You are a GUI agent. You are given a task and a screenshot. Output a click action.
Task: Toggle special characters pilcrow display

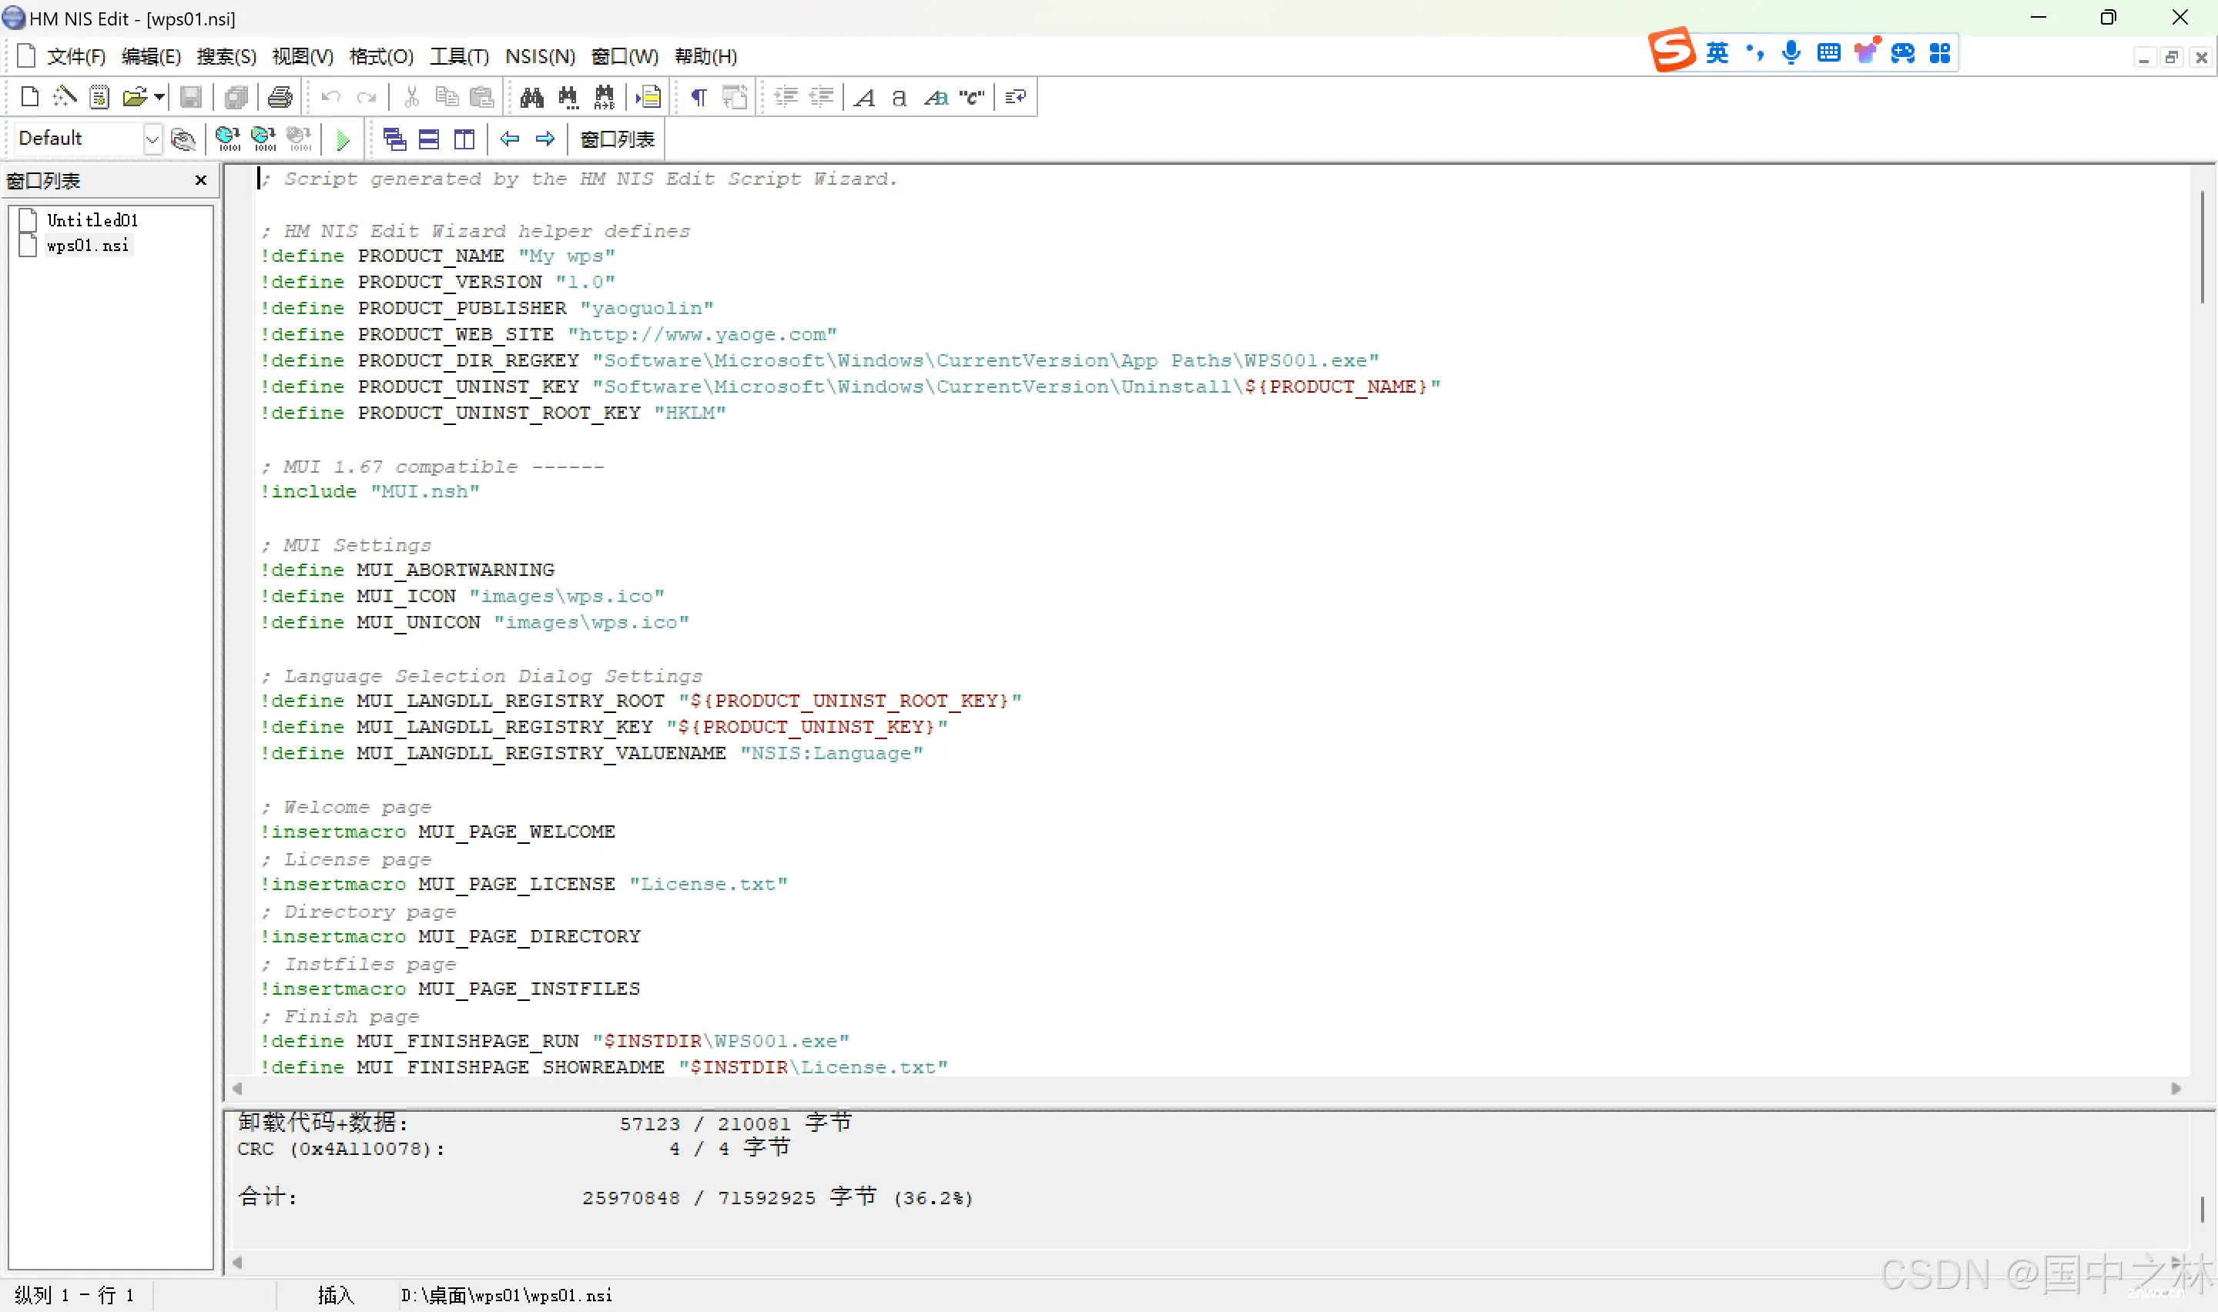[x=699, y=96]
